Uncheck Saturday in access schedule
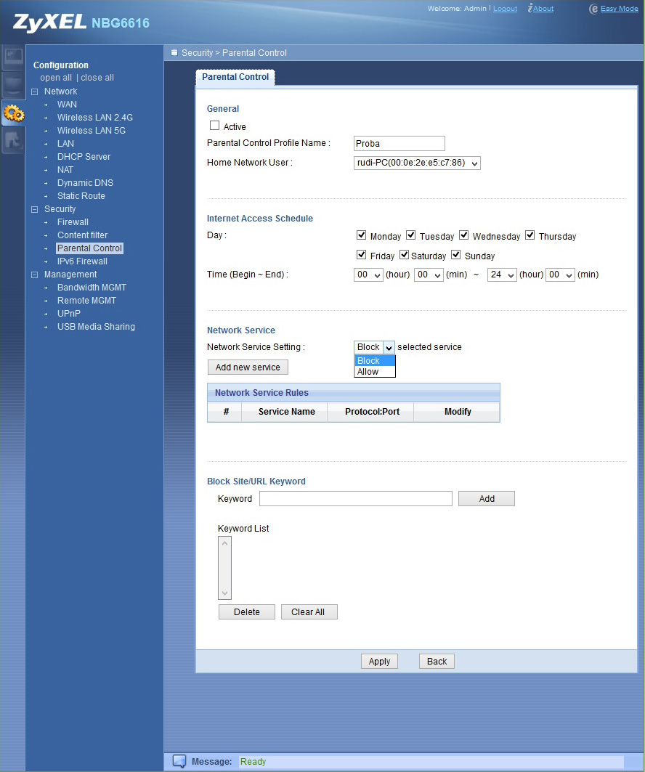Viewport: 645px width, 772px height. pos(404,254)
